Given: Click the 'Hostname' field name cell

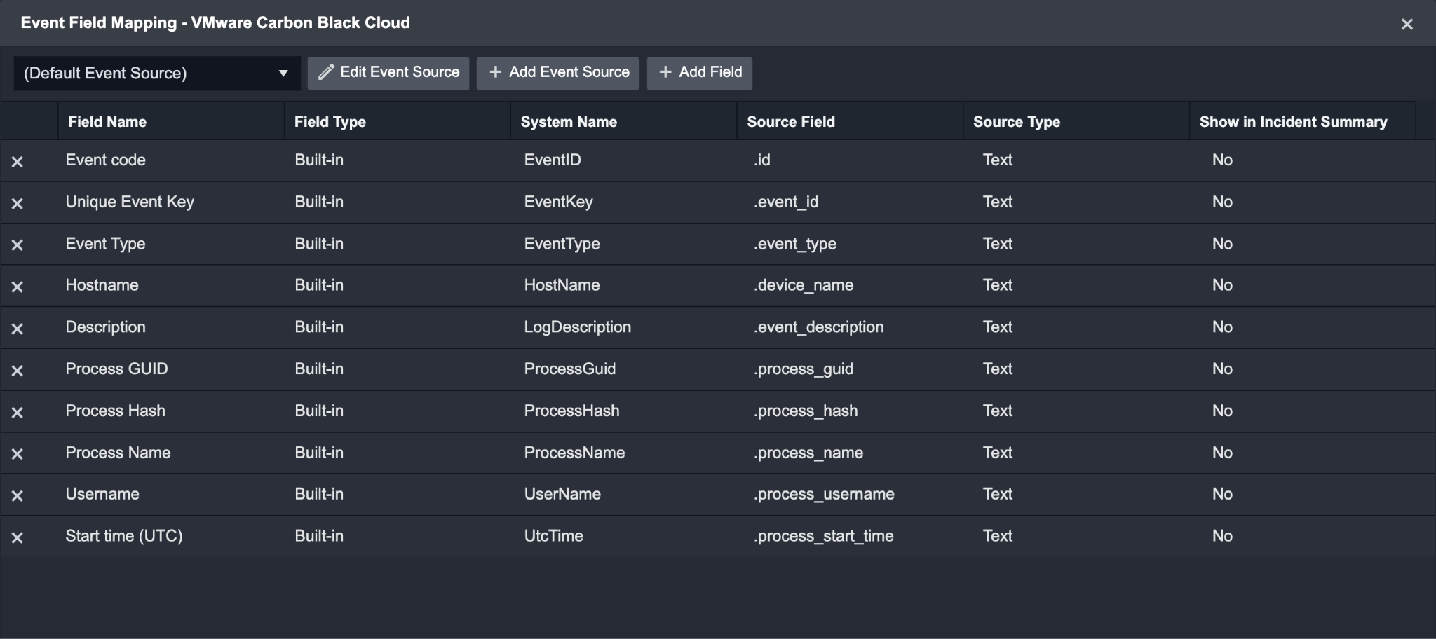Looking at the screenshot, I should 102,285.
